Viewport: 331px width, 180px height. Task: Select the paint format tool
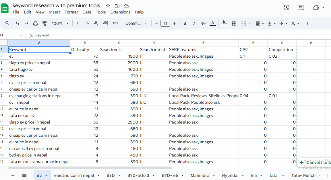(x=44, y=24)
